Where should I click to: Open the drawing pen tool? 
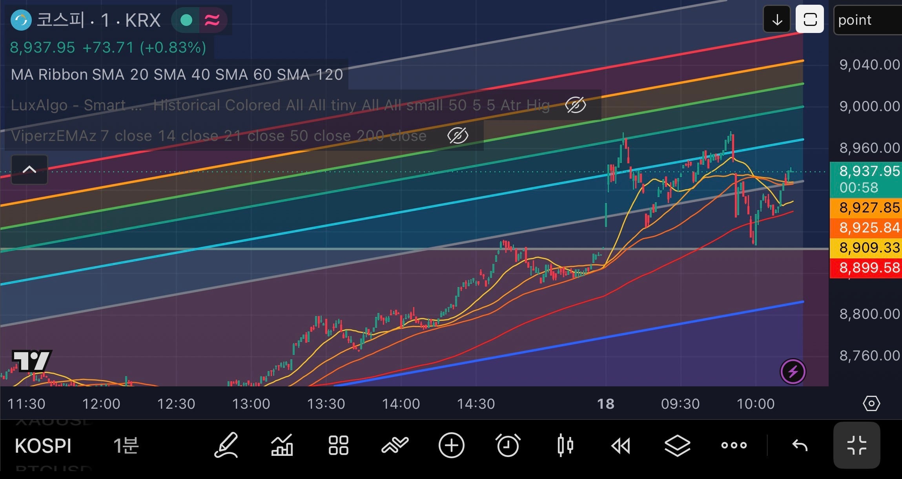[x=226, y=445]
